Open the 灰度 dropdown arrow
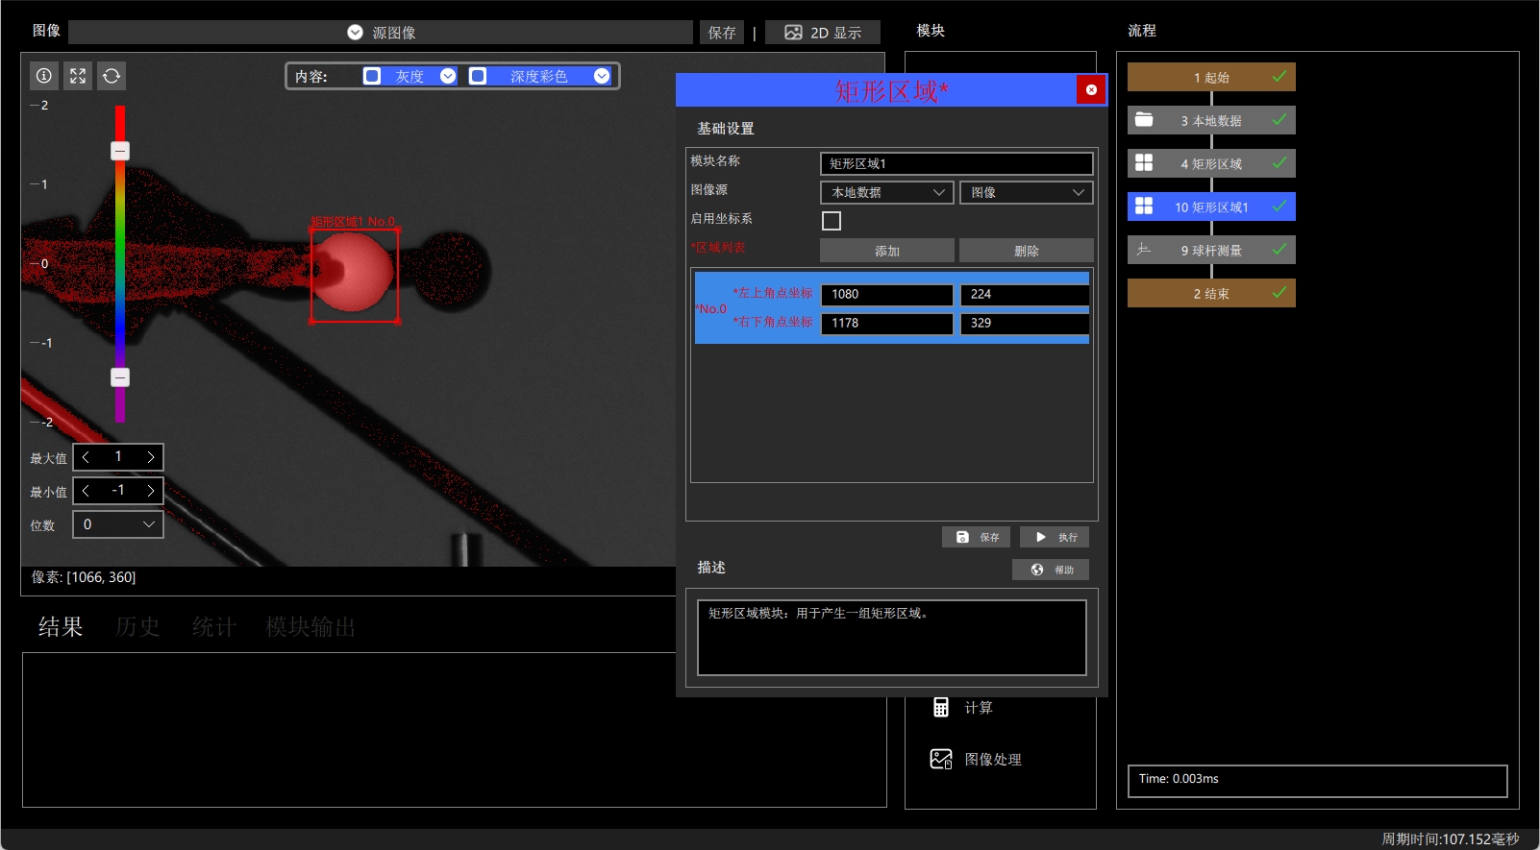The image size is (1540, 850). click(448, 76)
